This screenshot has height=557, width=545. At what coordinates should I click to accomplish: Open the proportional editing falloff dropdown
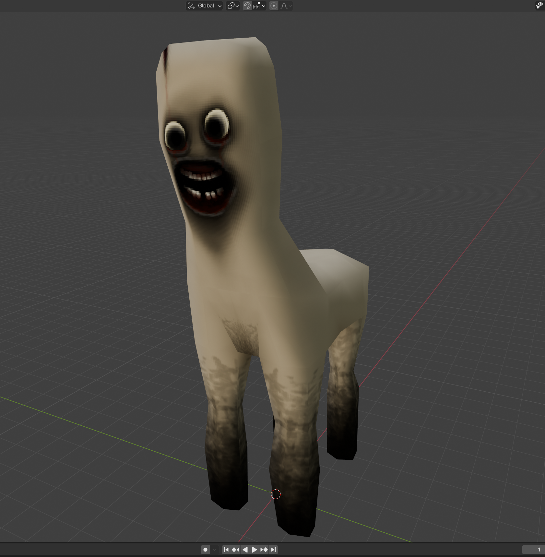click(x=286, y=6)
